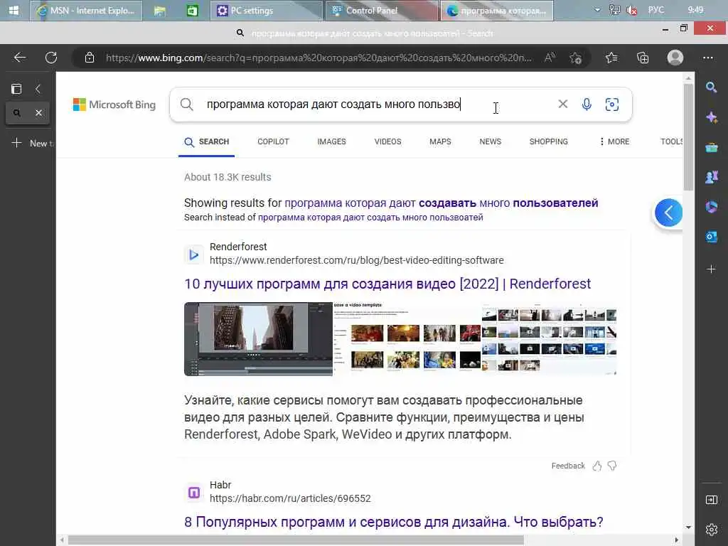728x546 pixels.
Task: Switch to the IMAGES tab
Action: coord(331,141)
